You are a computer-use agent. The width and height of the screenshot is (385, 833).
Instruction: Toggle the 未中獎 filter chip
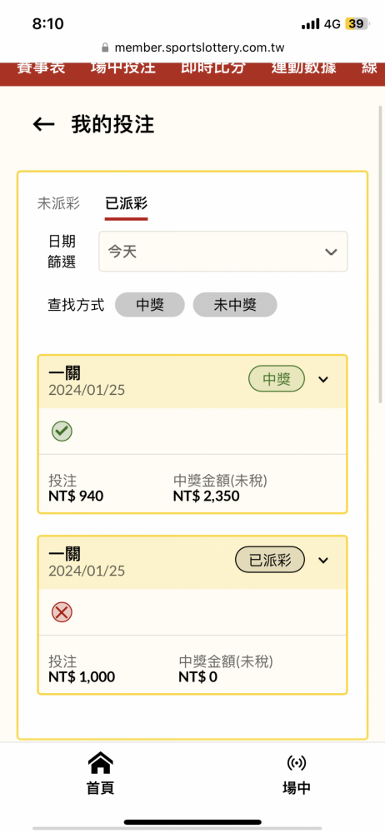pos(234,305)
